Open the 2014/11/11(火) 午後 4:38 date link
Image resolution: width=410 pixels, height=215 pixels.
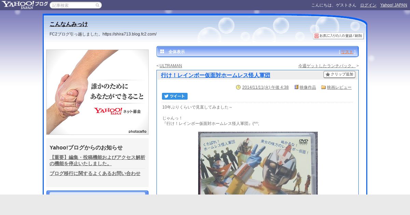coord(265,87)
